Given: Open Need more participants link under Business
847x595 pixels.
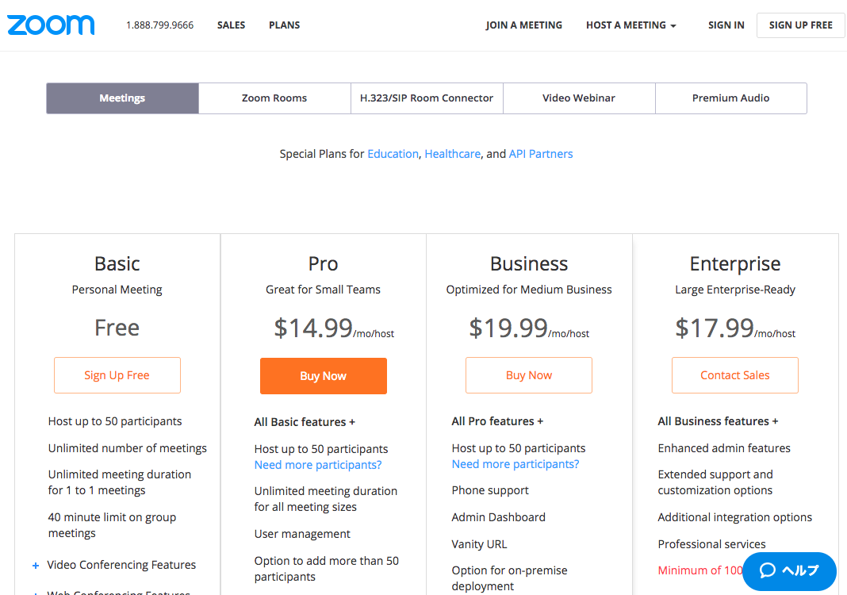Looking at the screenshot, I should click(x=515, y=464).
